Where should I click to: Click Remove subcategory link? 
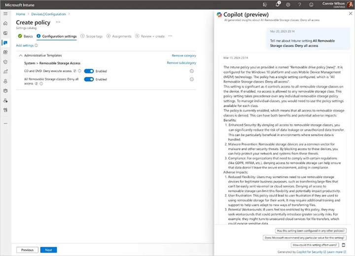181,63
